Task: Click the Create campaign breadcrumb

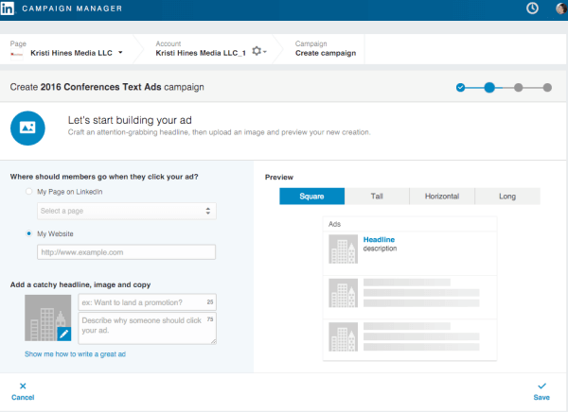Action: [x=326, y=53]
